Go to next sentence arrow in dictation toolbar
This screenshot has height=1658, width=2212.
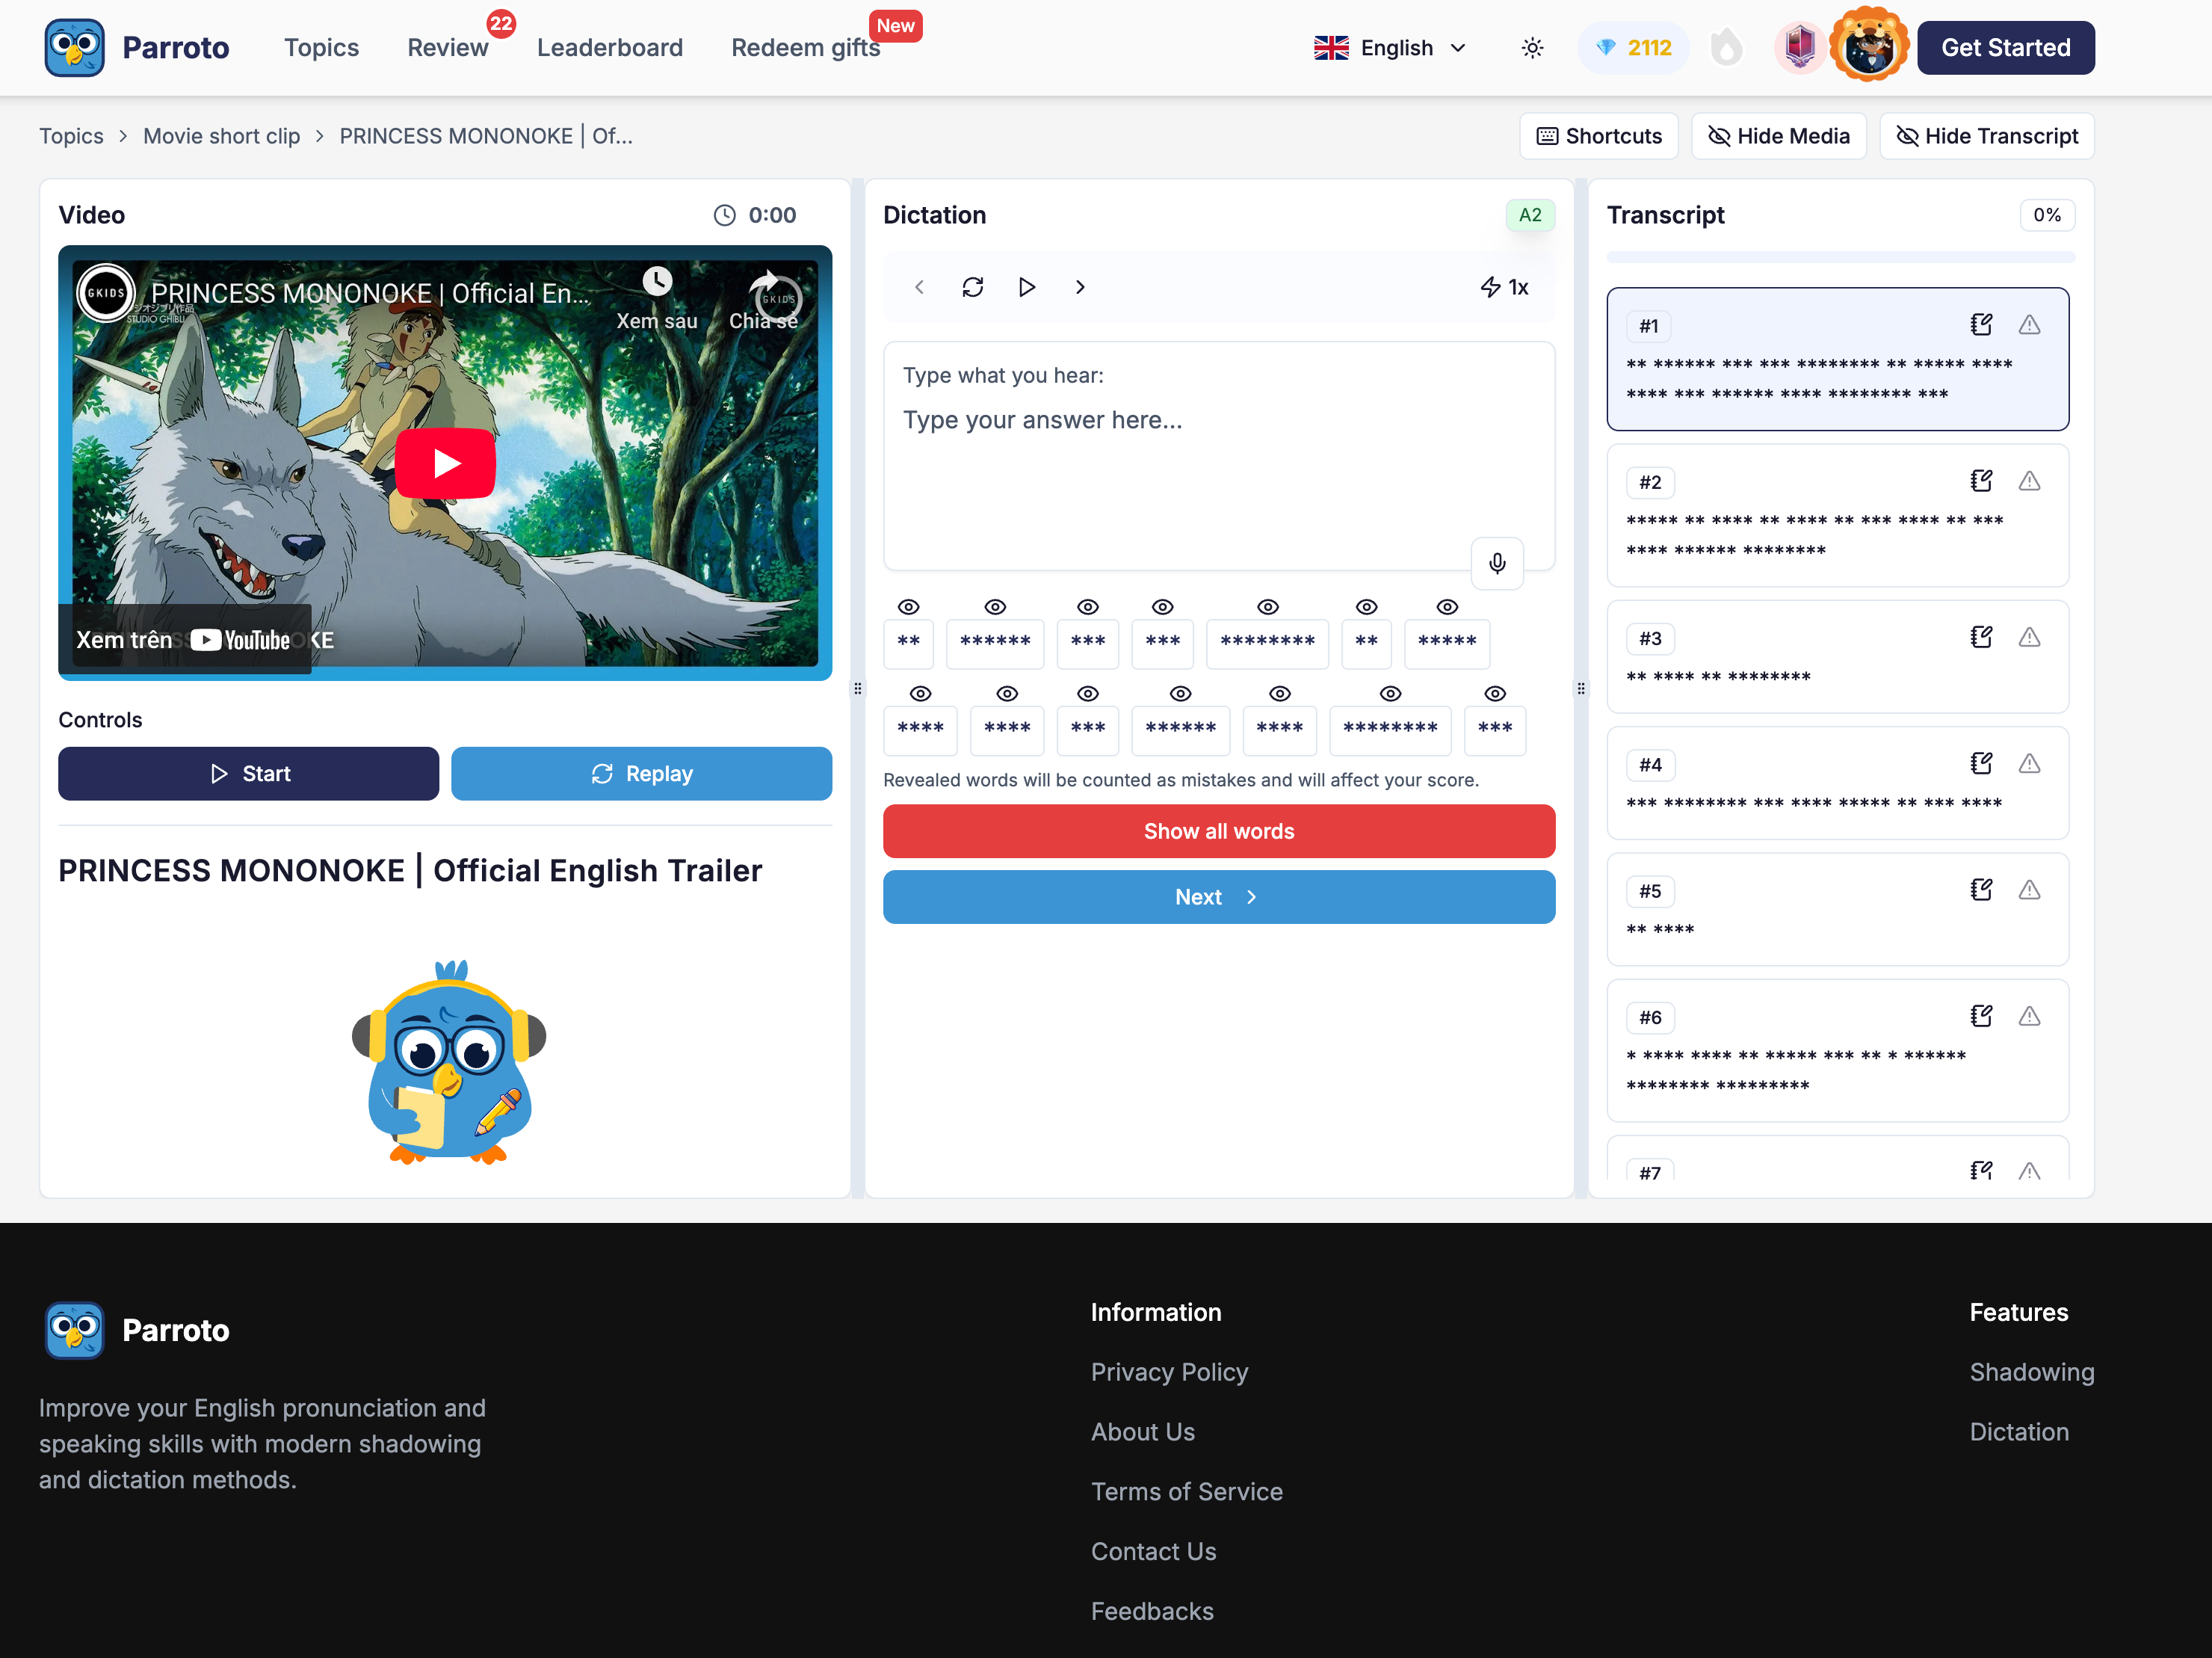1080,288
